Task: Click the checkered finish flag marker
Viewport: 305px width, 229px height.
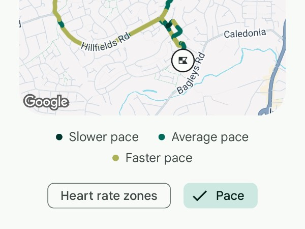Action: pos(182,61)
